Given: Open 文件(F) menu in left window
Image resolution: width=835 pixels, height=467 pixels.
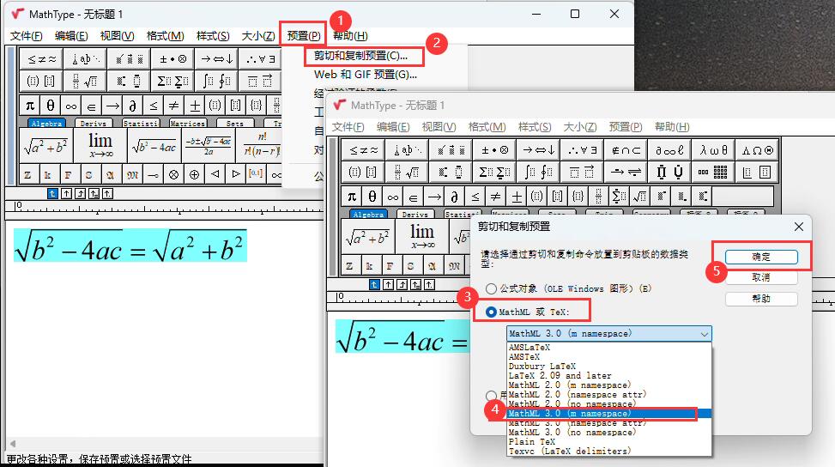Looking at the screenshot, I should pos(26,36).
